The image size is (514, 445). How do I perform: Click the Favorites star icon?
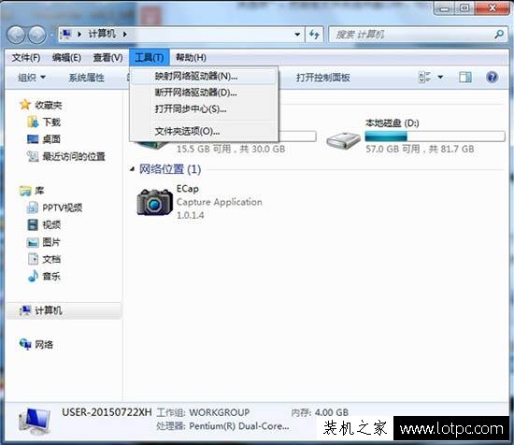click(x=25, y=105)
